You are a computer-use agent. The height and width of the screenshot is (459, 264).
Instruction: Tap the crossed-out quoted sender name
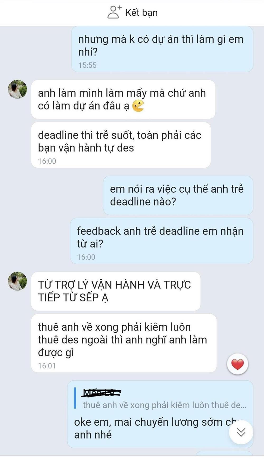pos(102,393)
